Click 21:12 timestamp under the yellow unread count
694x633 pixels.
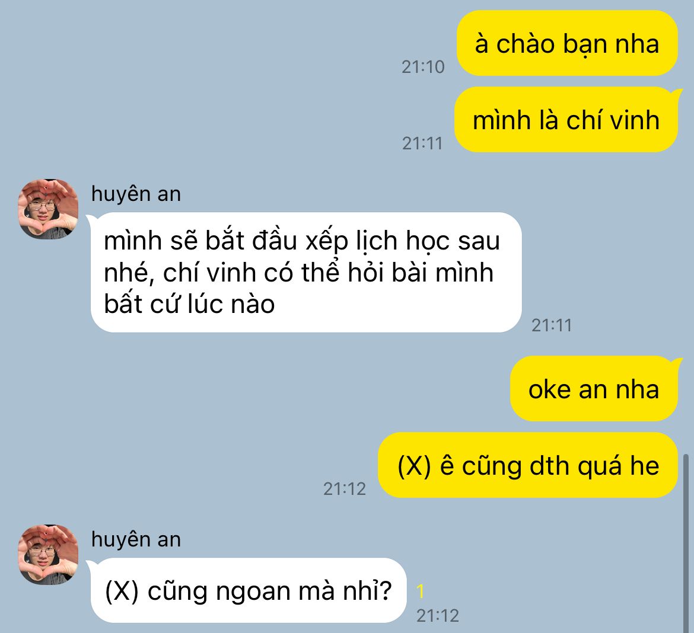(438, 616)
